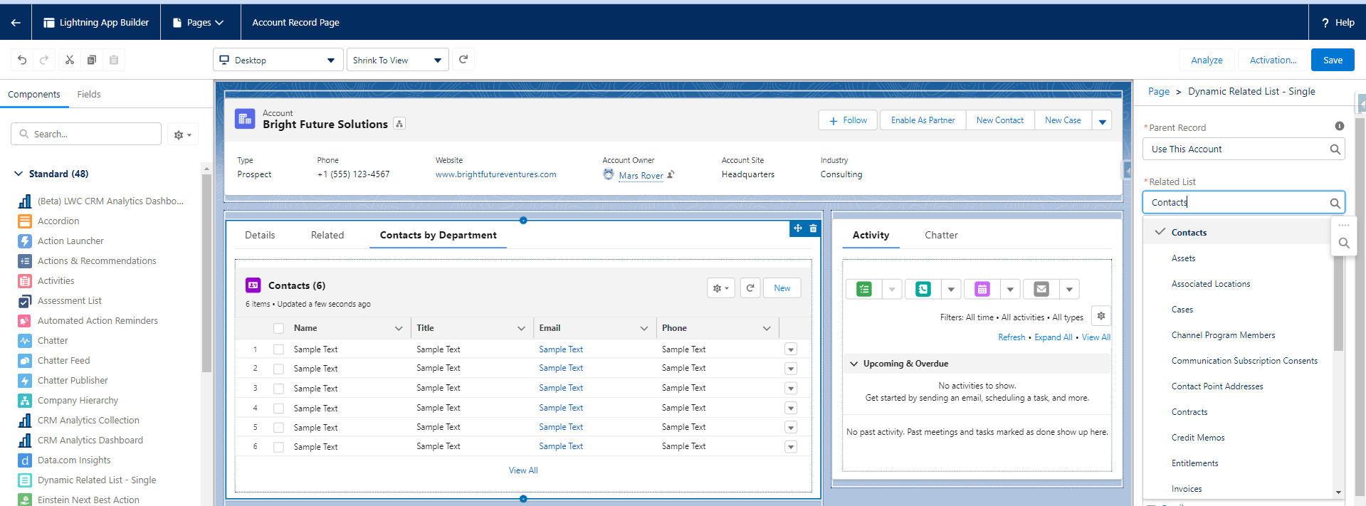Click the email activity icon
Image resolution: width=1366 pixels, height=506 pixels.
[1041, 289]
